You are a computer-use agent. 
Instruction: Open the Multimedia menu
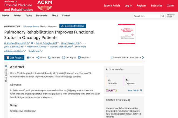point(42,16)
